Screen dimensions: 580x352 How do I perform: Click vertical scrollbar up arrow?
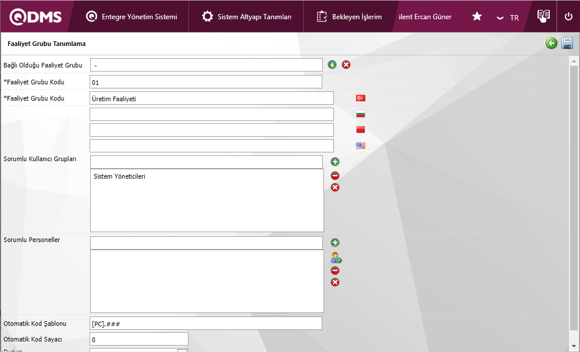(x=574, y=61)
